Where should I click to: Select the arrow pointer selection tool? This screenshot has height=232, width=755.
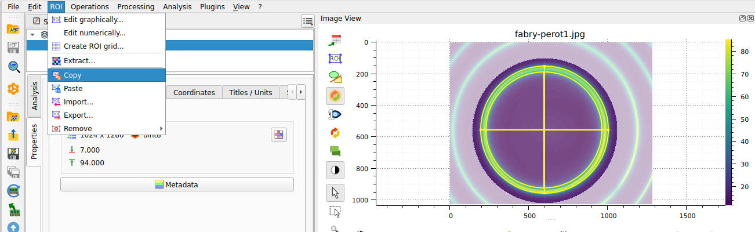point(335,192)
